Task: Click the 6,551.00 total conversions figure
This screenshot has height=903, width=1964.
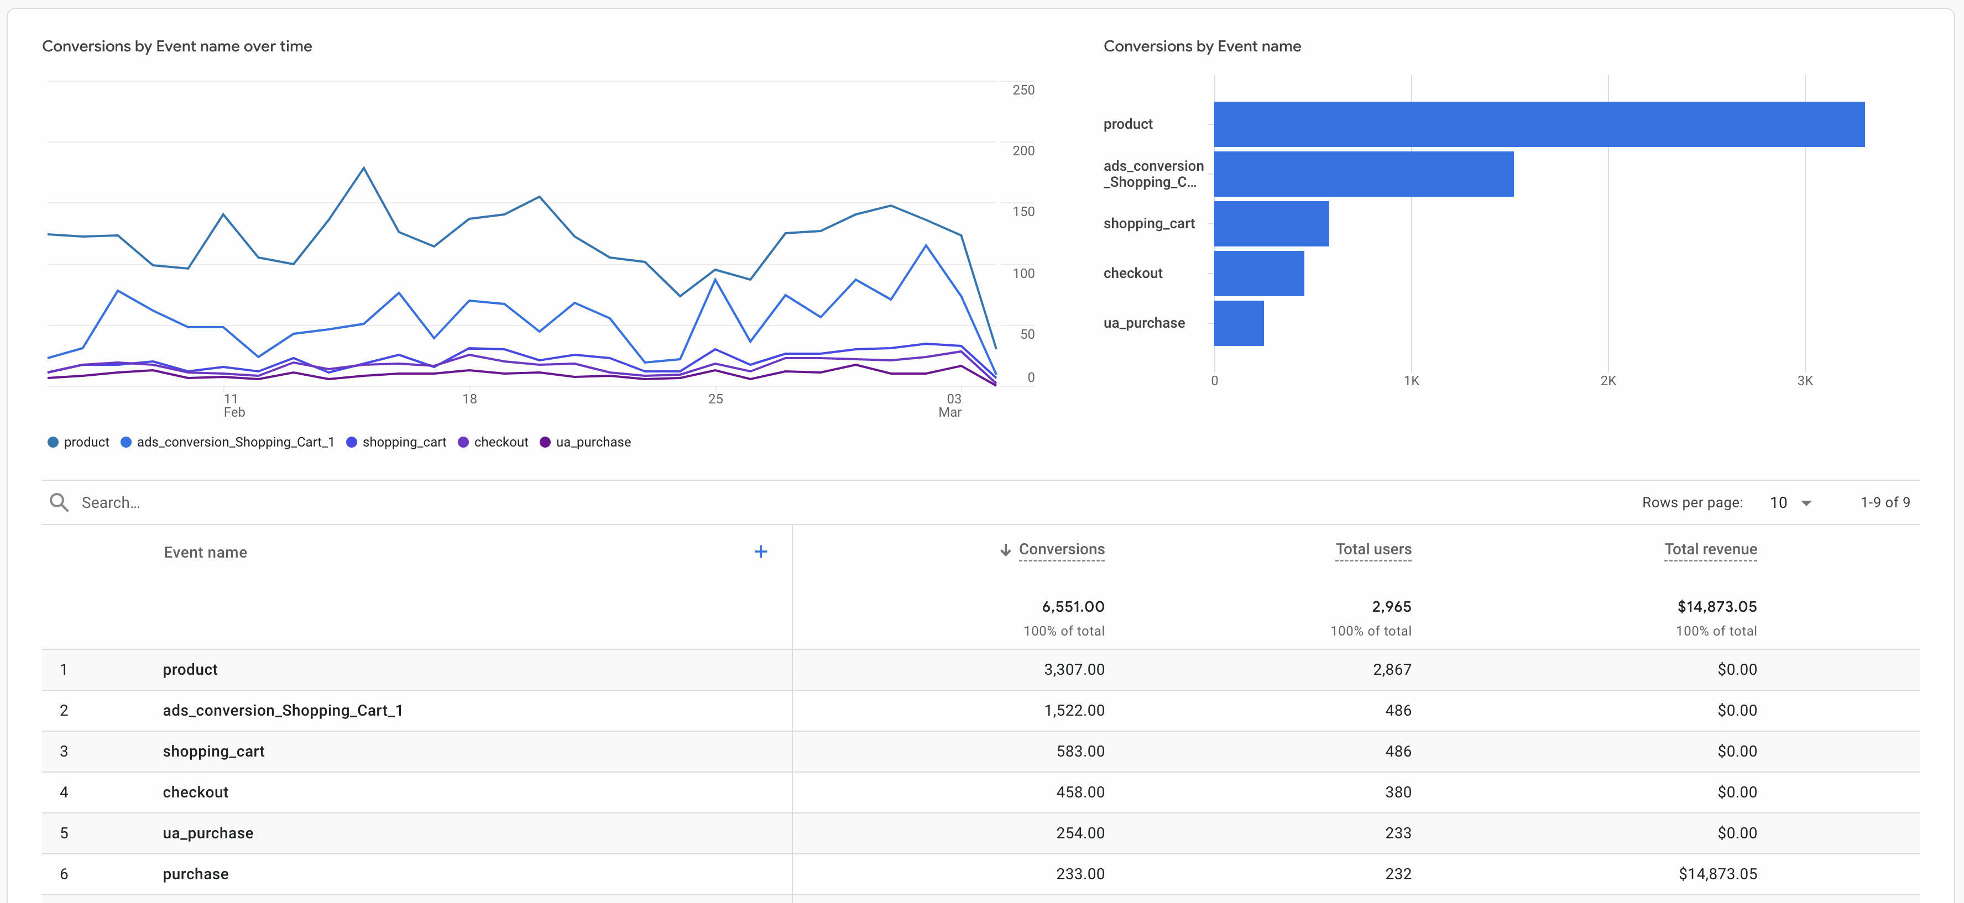Action: 1073,607
